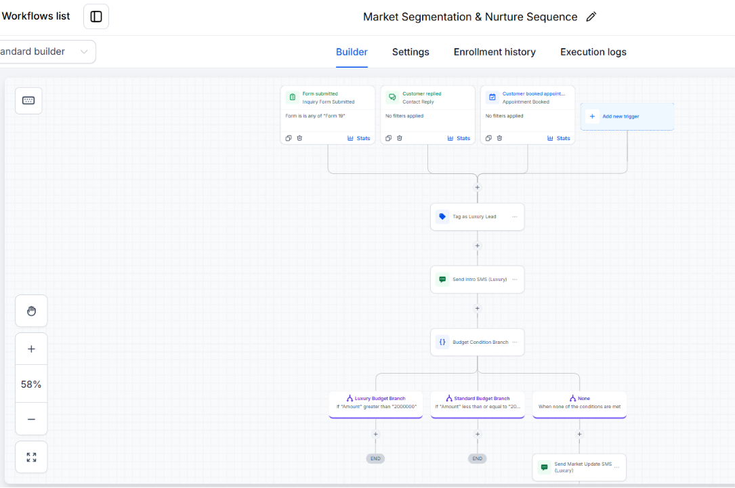Click the Form submitted trigger icon
The image size is (735, 488).
[293, 97]
